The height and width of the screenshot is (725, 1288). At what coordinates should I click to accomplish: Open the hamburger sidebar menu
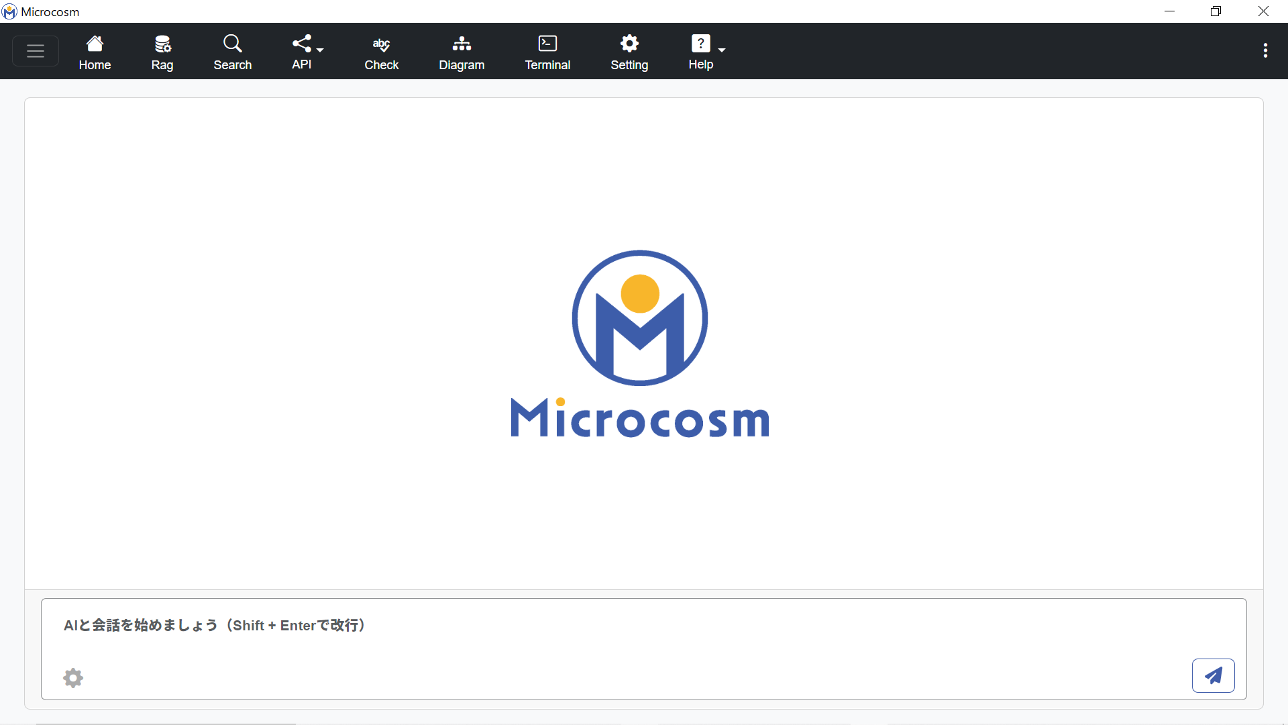click(x=36, y=51)
